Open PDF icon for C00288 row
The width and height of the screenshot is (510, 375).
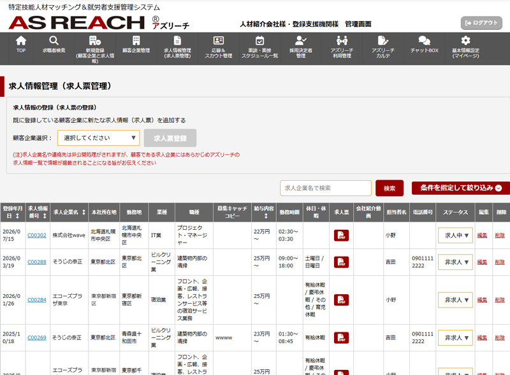coord(341,262)
